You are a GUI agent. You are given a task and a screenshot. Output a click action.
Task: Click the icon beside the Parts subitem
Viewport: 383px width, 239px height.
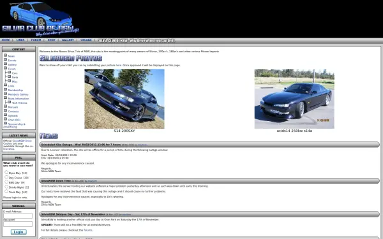pos(10,76)
